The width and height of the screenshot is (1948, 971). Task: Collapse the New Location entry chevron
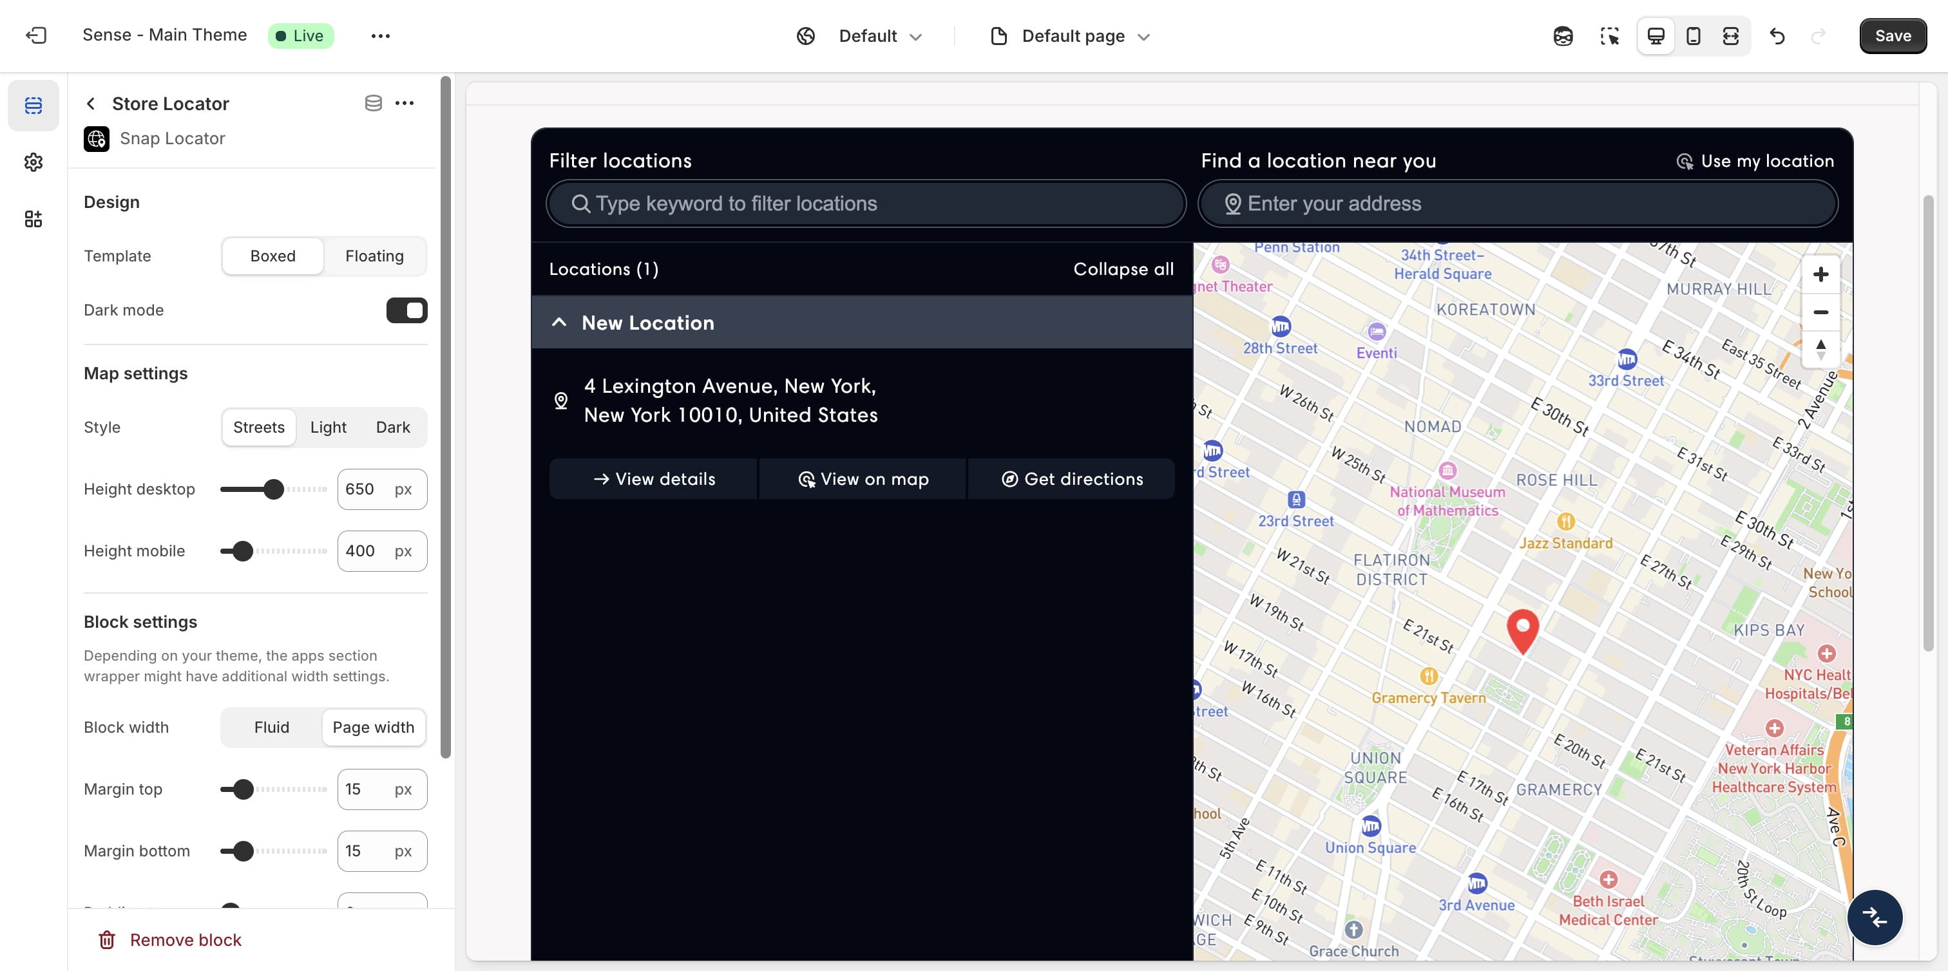[559, 322]
